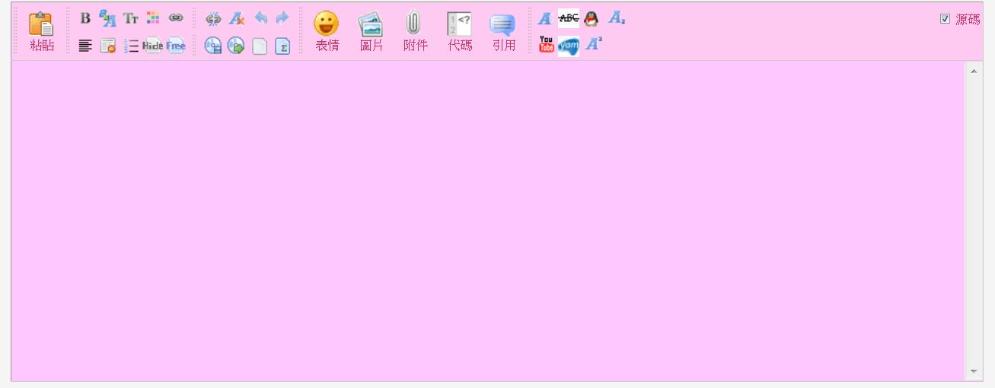Insert video using the film disc icon

point(213,46)
